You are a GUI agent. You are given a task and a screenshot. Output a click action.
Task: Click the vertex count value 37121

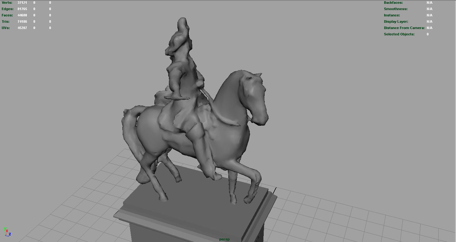pyautogui.click(x=22, y=3)
